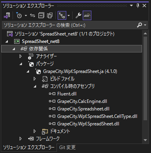The width and height of the screenshot is (151, 153).
Task: Collapse all items in the tree
Action: (x=41, y=15)
